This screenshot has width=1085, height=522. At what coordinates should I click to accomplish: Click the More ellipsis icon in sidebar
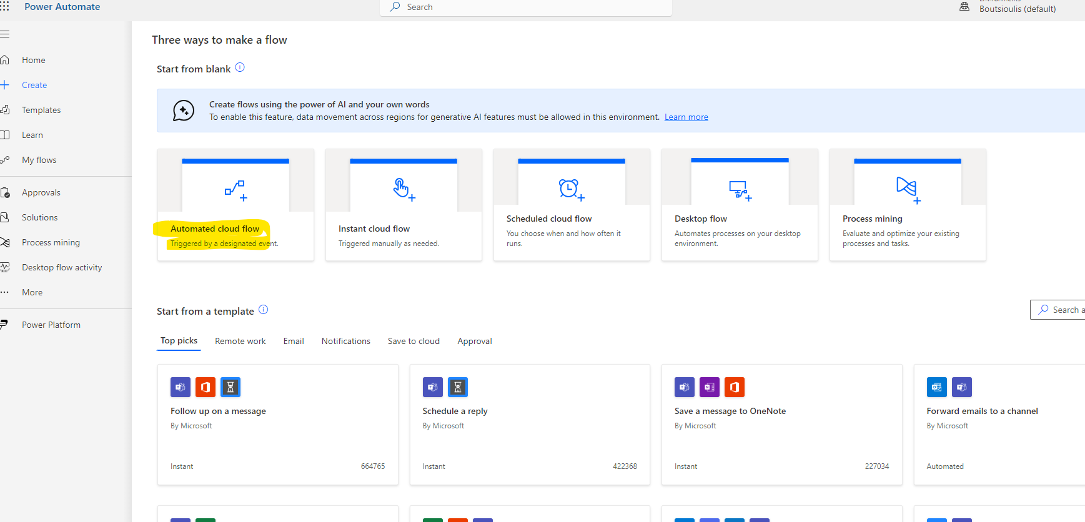pos(4,292)
